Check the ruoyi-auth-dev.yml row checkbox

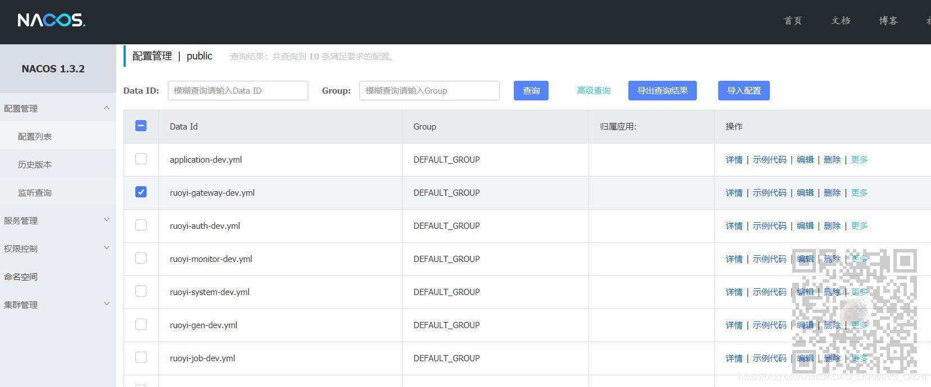click(141, 225)
